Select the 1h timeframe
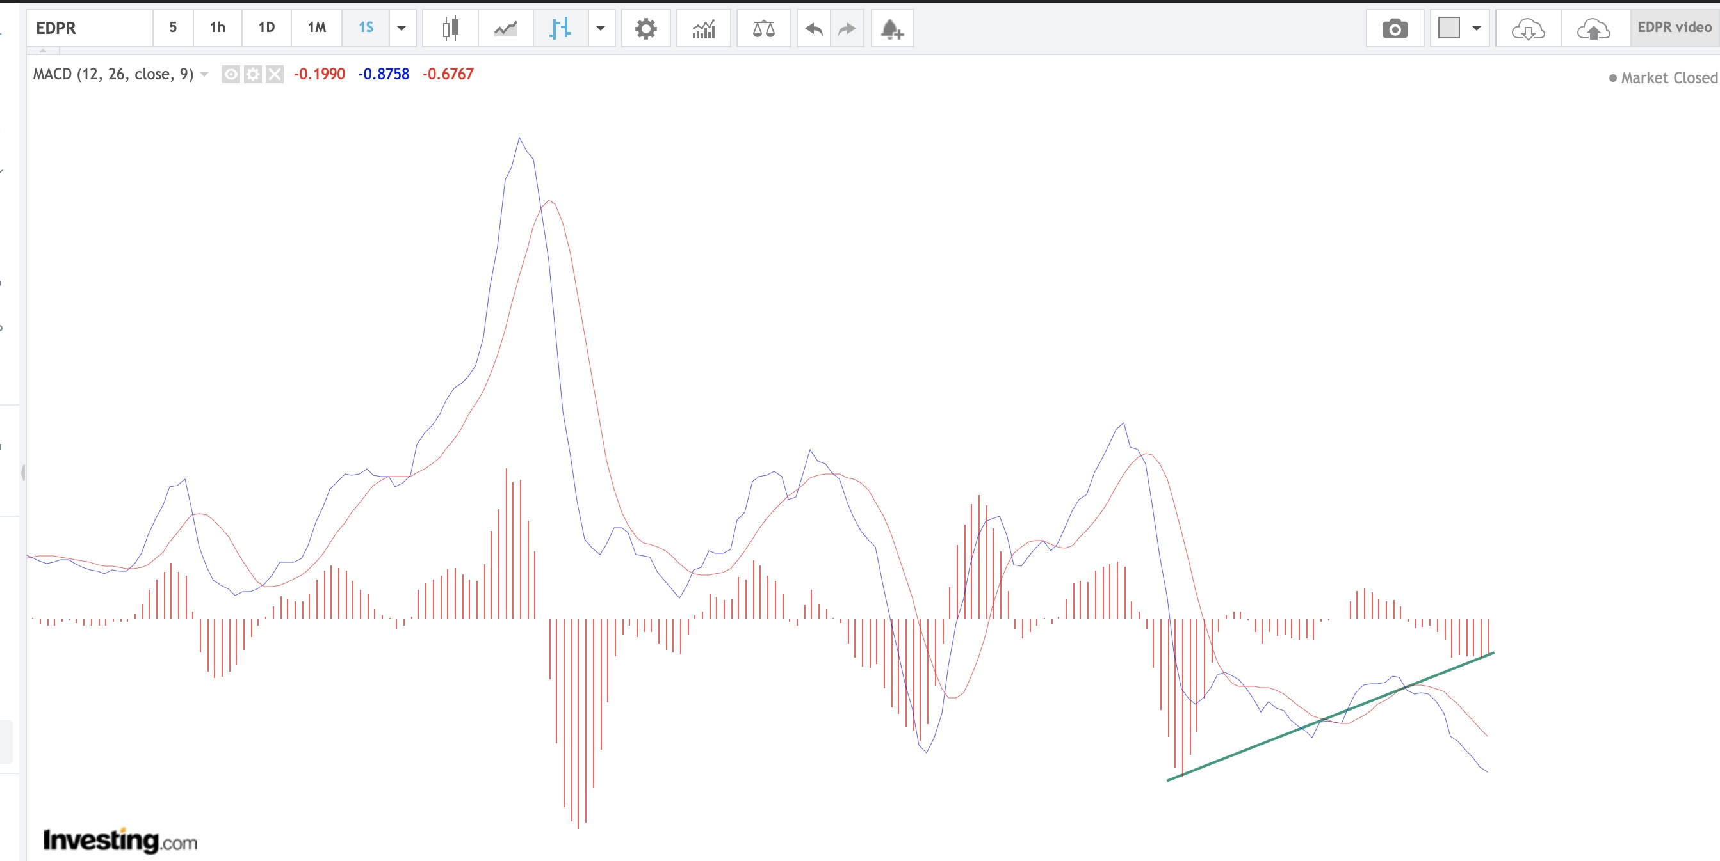 coord(217,28)
